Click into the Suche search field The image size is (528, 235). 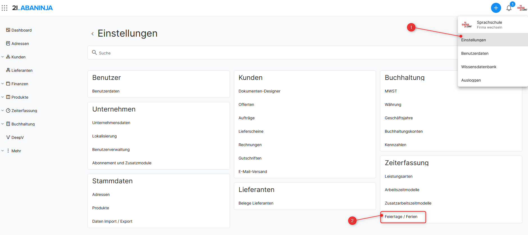252,53
